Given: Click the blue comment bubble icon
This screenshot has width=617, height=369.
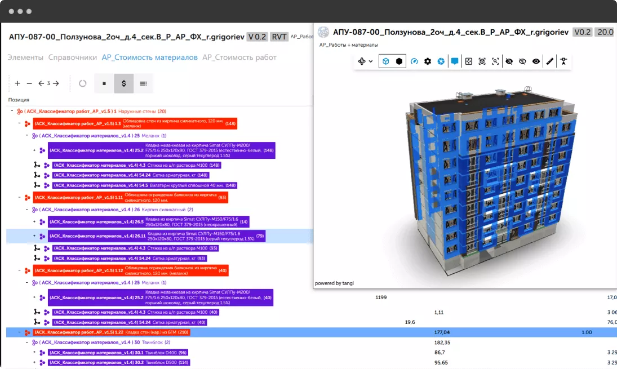Looking at the screenshot, I should (455, 61).
